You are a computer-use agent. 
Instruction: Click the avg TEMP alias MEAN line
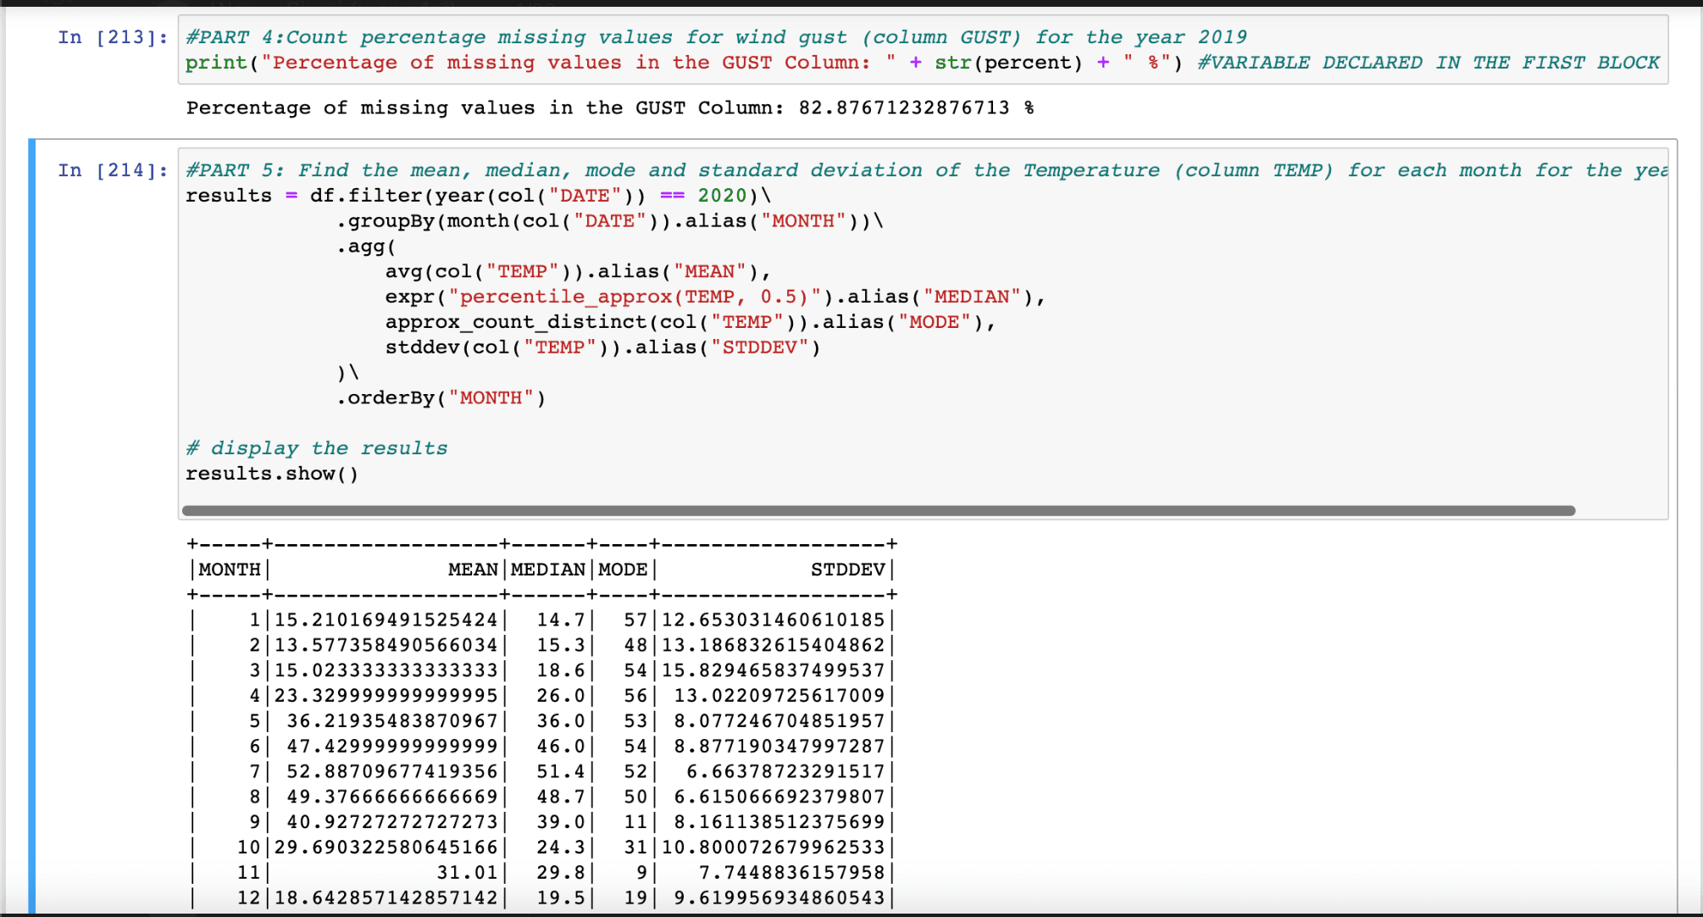[578, 272]
